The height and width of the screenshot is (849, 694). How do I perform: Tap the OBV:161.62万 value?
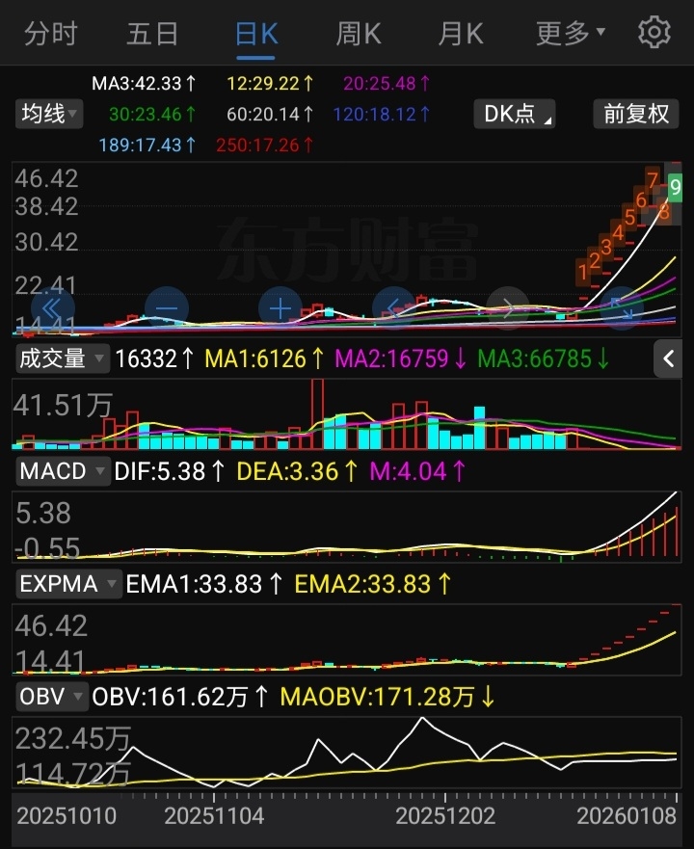tap(180, 697)
